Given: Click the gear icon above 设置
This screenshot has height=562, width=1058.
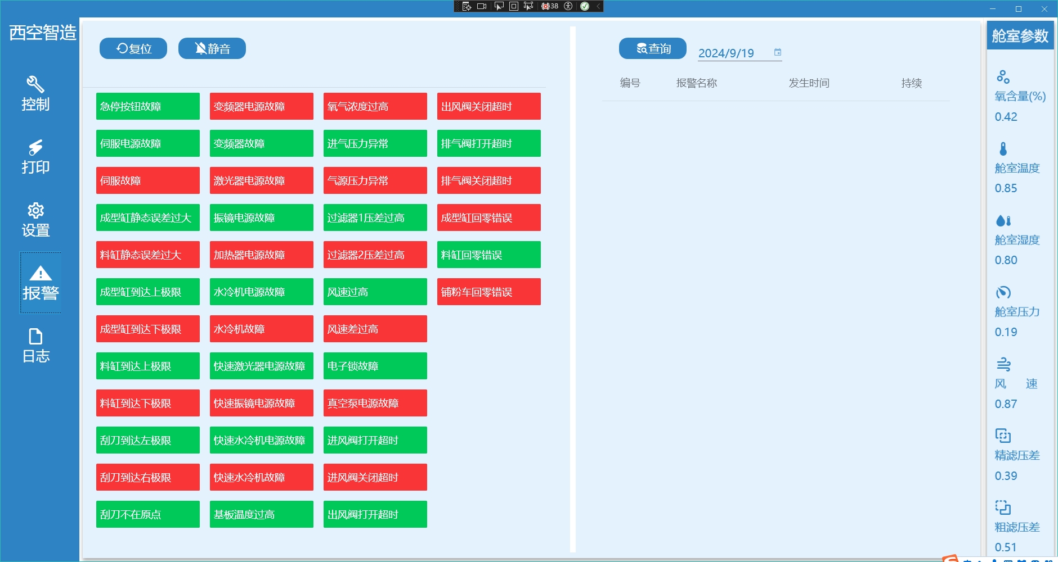Looking at the screenshot, I should pos(35,210).
